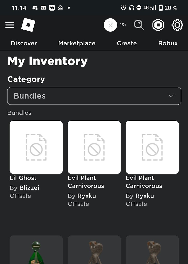Open the Create tab
The image size is (188, 264).
pos(127,43)
